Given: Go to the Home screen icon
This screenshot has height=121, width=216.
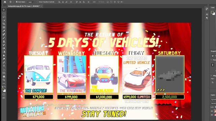Looking at the screenshot, I should click(5, 2).
